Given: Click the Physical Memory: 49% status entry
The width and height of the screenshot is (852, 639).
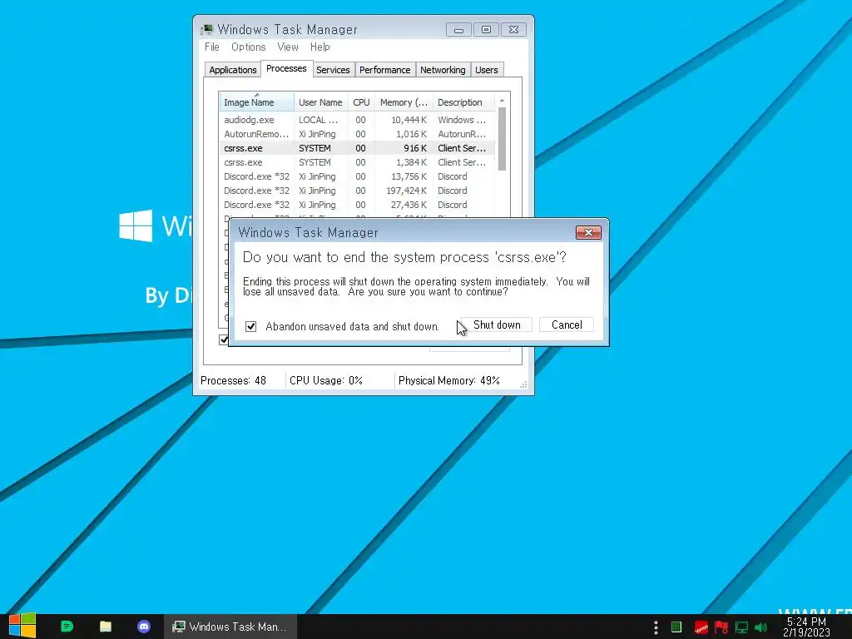Looking at the screenshot, I should click(x=448, y=380).
